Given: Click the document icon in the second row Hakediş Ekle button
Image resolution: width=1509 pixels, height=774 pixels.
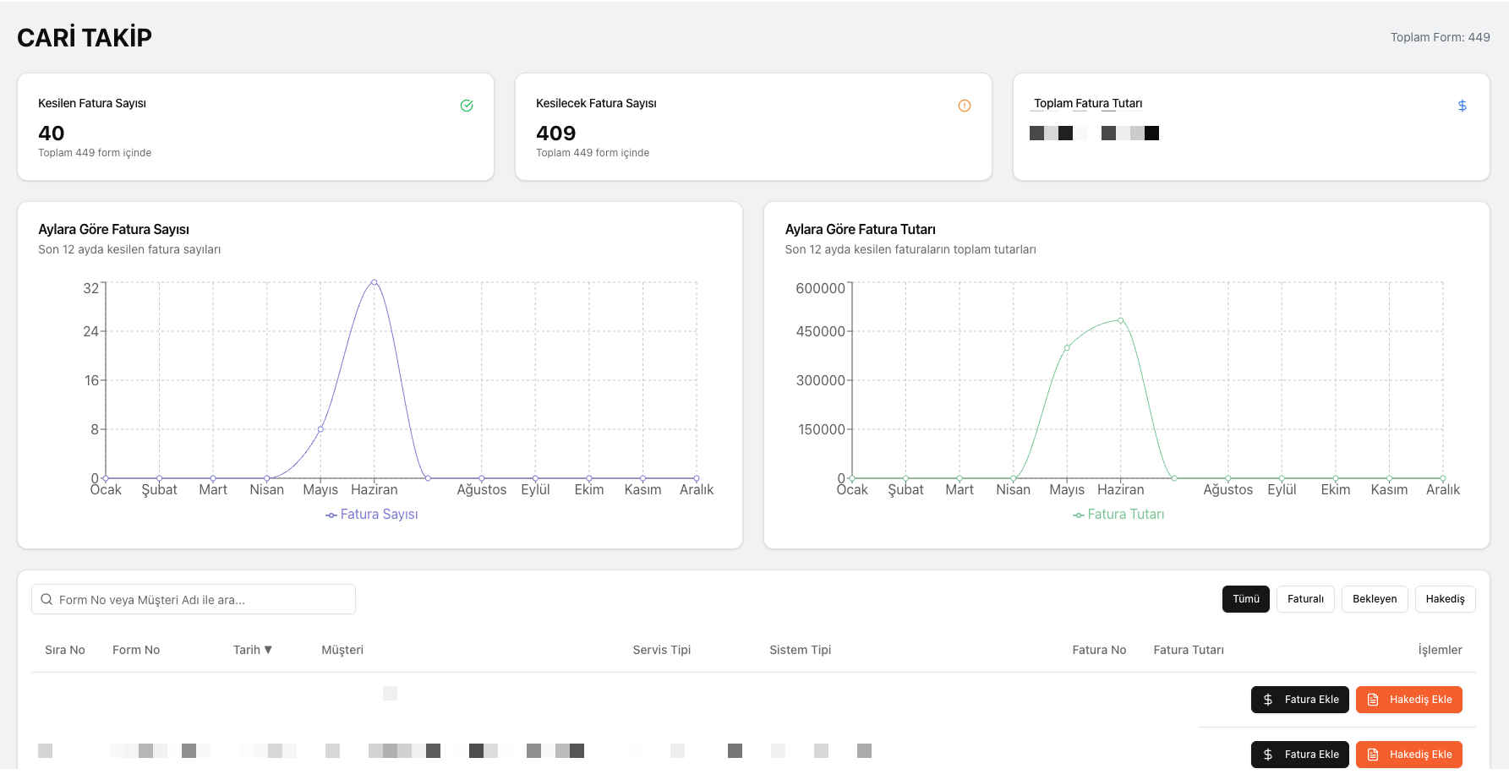Looking at the screenshot, I should (1371, 755).
